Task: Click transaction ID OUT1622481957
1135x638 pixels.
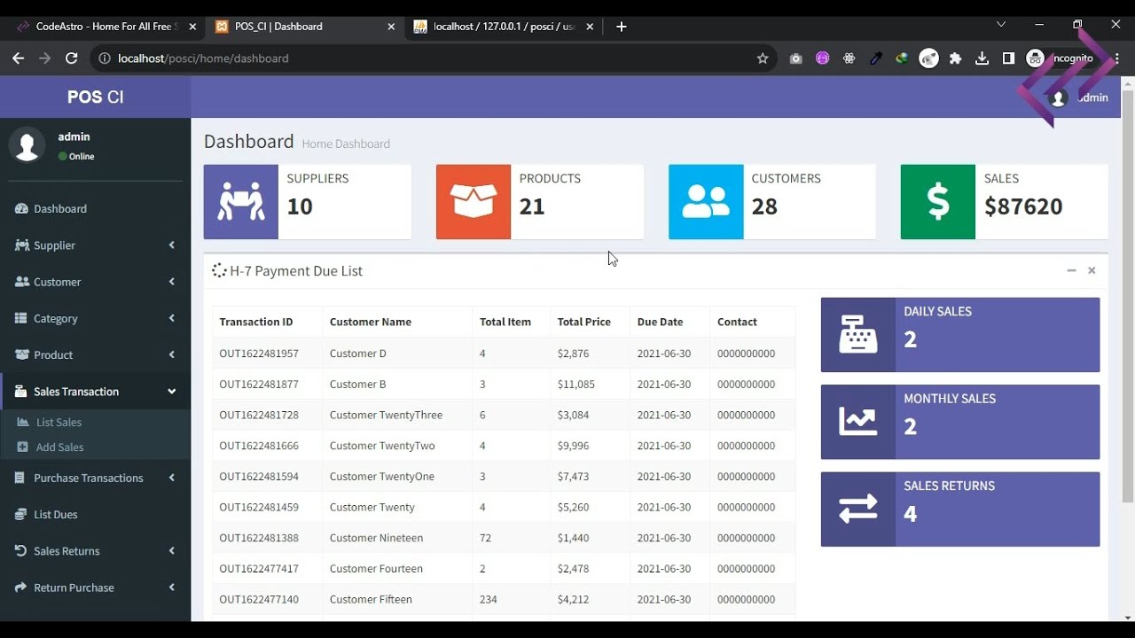Action: click(x=259, y=354)
